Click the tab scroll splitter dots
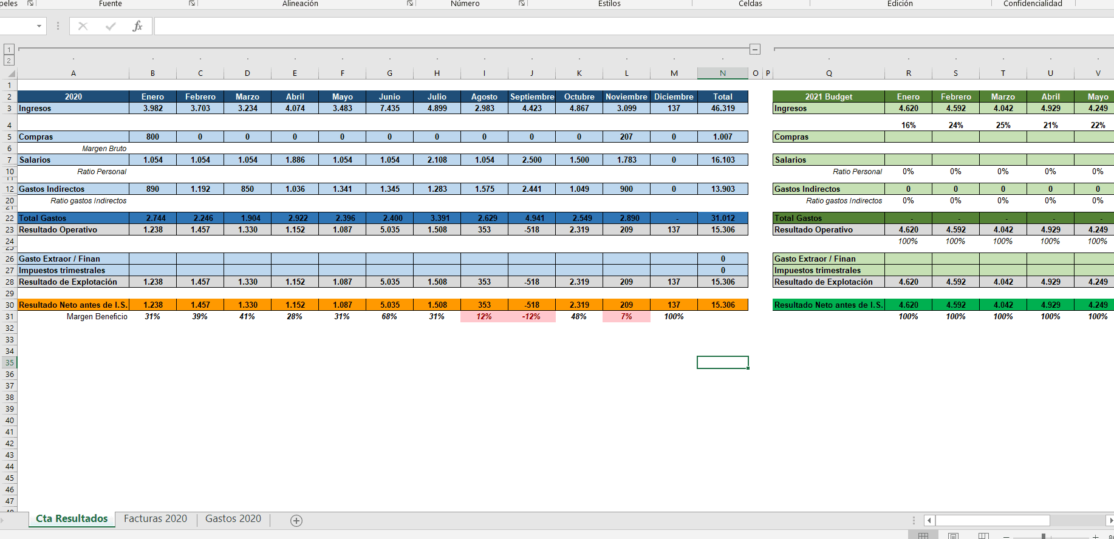1114x539 pixels. click(914, 520)
